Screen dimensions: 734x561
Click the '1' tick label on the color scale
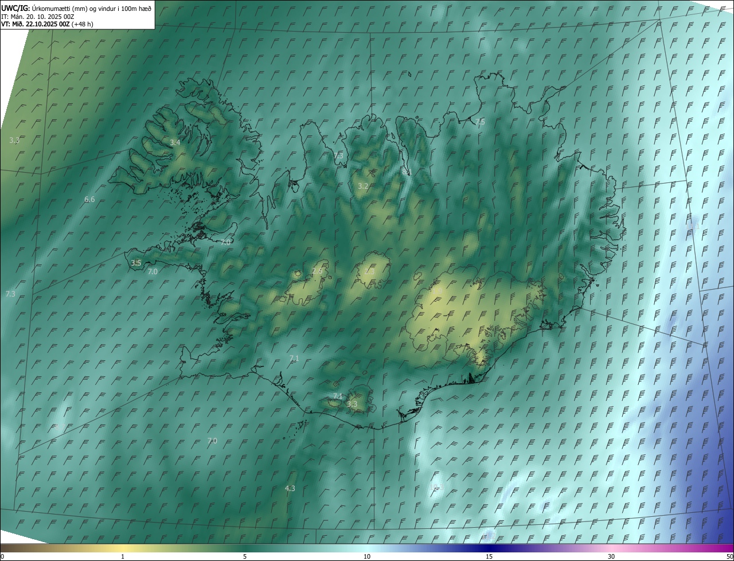[123, 556]
